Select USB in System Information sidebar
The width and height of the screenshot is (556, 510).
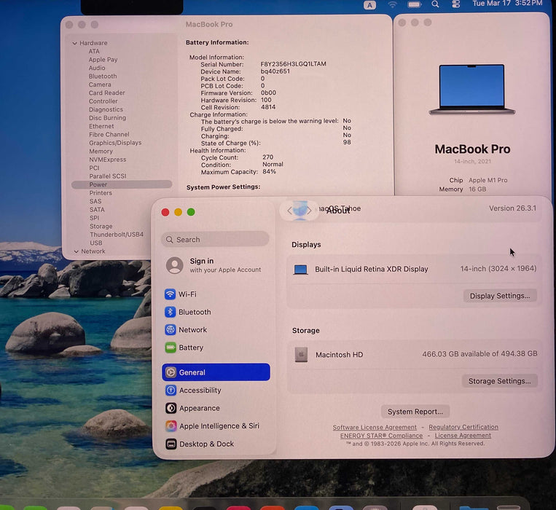pyautogui.click(x=96, y=243)
